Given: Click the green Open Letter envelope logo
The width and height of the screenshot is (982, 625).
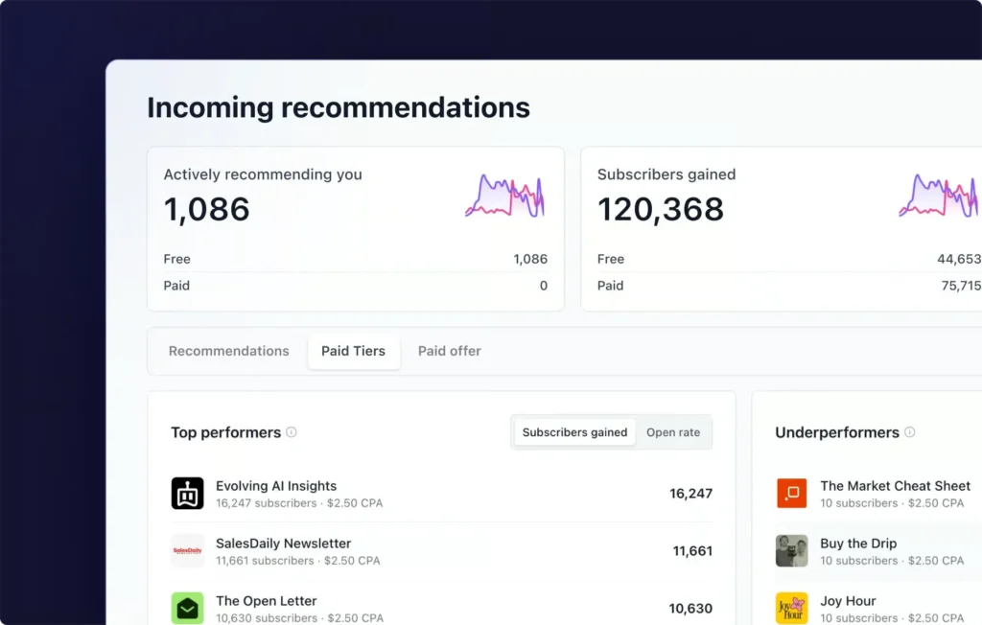Looking at the screenshot, I should click(187, 608).
